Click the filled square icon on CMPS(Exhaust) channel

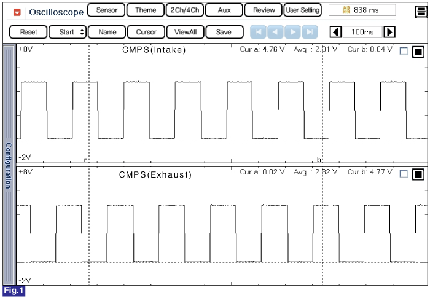418,174
